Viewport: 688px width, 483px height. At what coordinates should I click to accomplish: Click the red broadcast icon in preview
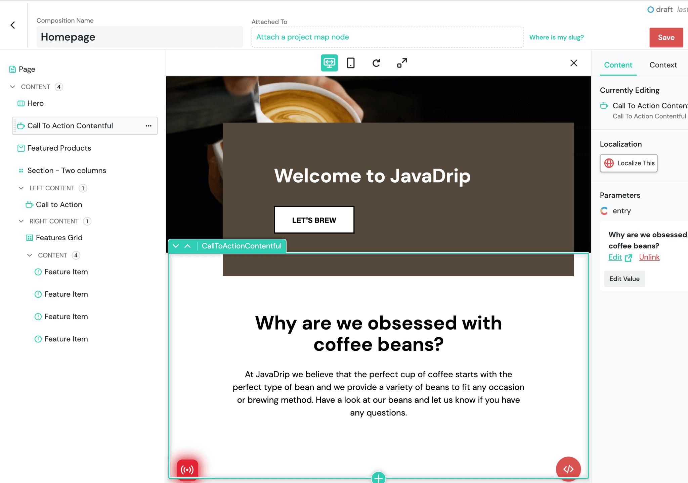pyautogui.click(x=187, y=469)
